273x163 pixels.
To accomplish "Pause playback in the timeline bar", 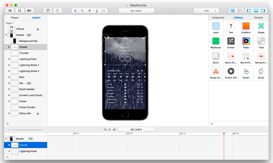I will (109, 130).
